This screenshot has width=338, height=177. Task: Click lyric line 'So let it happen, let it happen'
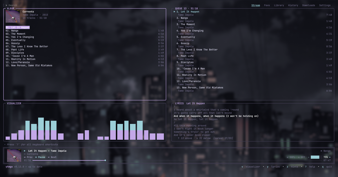(195, 119)
